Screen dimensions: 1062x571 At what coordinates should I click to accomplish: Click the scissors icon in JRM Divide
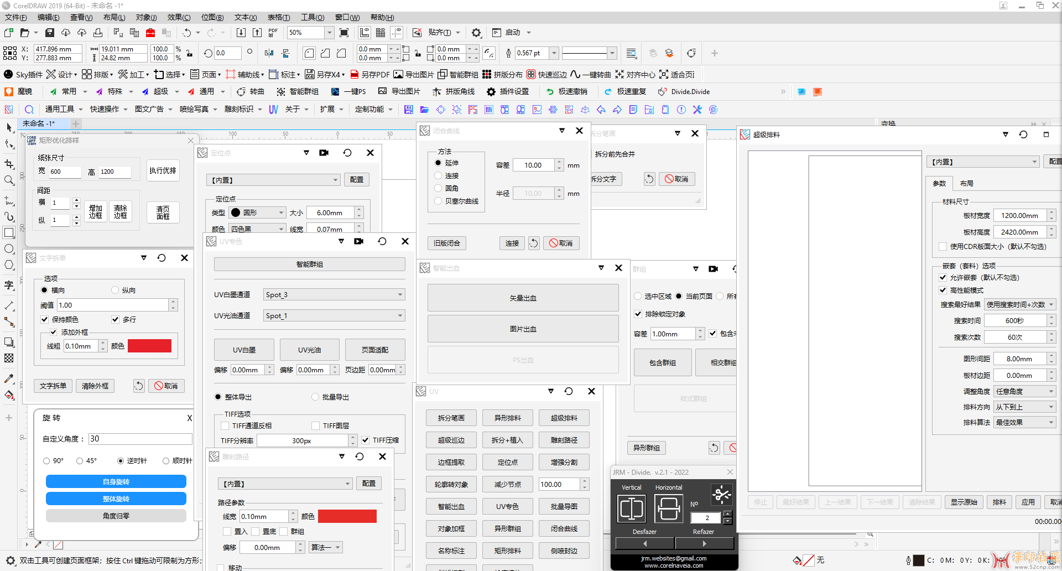722,494
